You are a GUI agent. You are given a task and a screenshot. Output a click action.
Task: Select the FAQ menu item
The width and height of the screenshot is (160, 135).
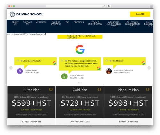click(67, 22)
